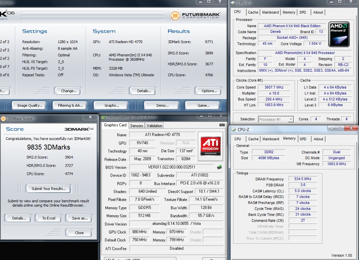Click the AMD Phenom II logo in CPU-Z

click(x=339, y=34)
